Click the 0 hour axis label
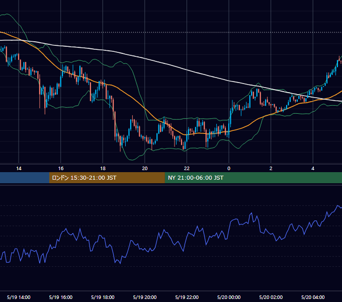342x302 pixels. (229, 169)
